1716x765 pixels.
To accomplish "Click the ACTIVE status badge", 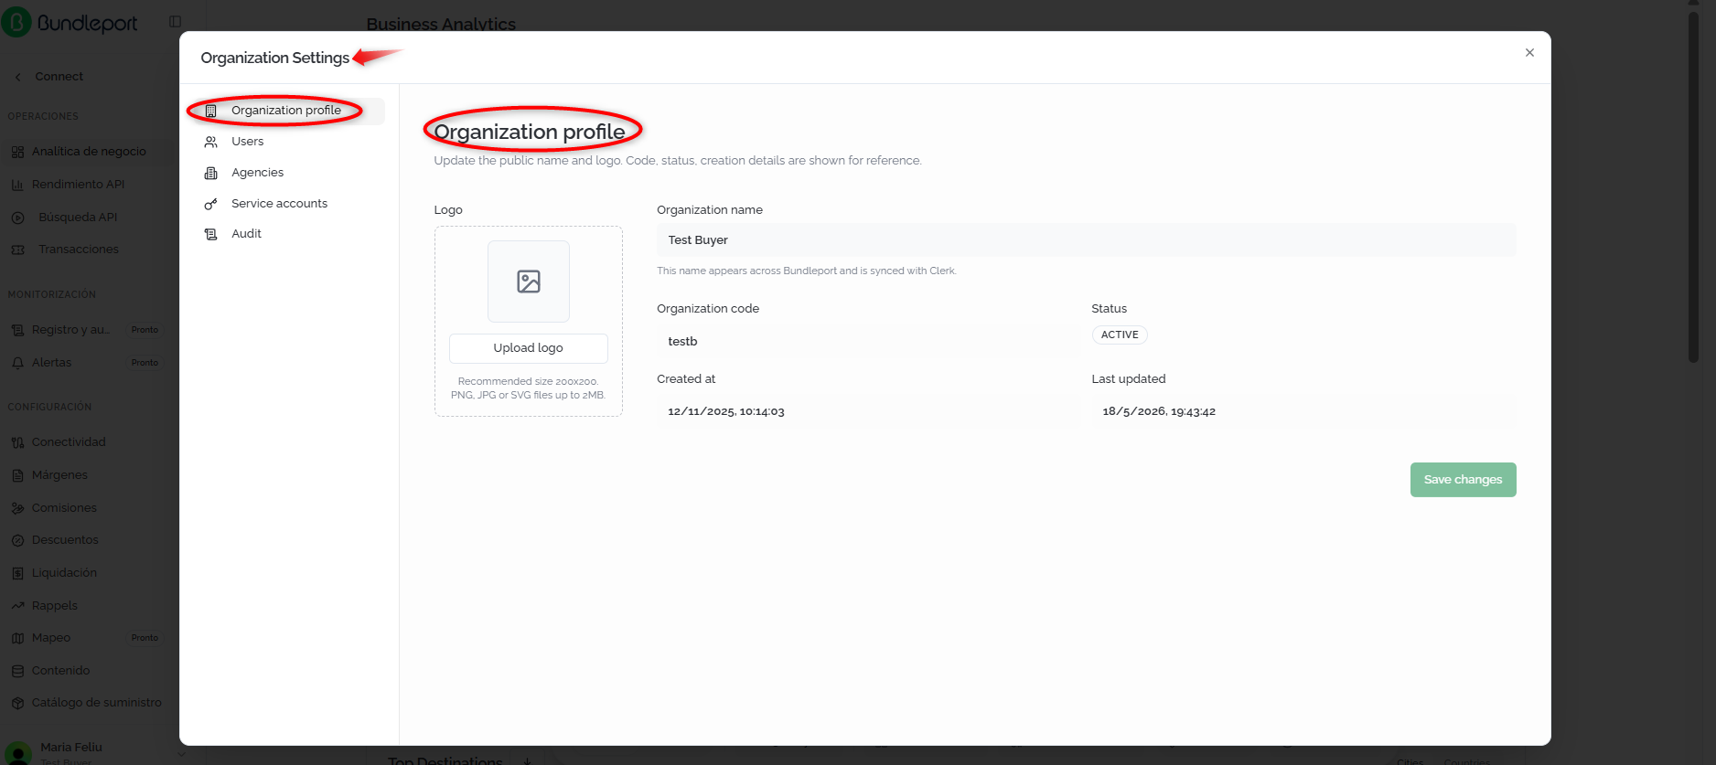I will point(1120,335).
